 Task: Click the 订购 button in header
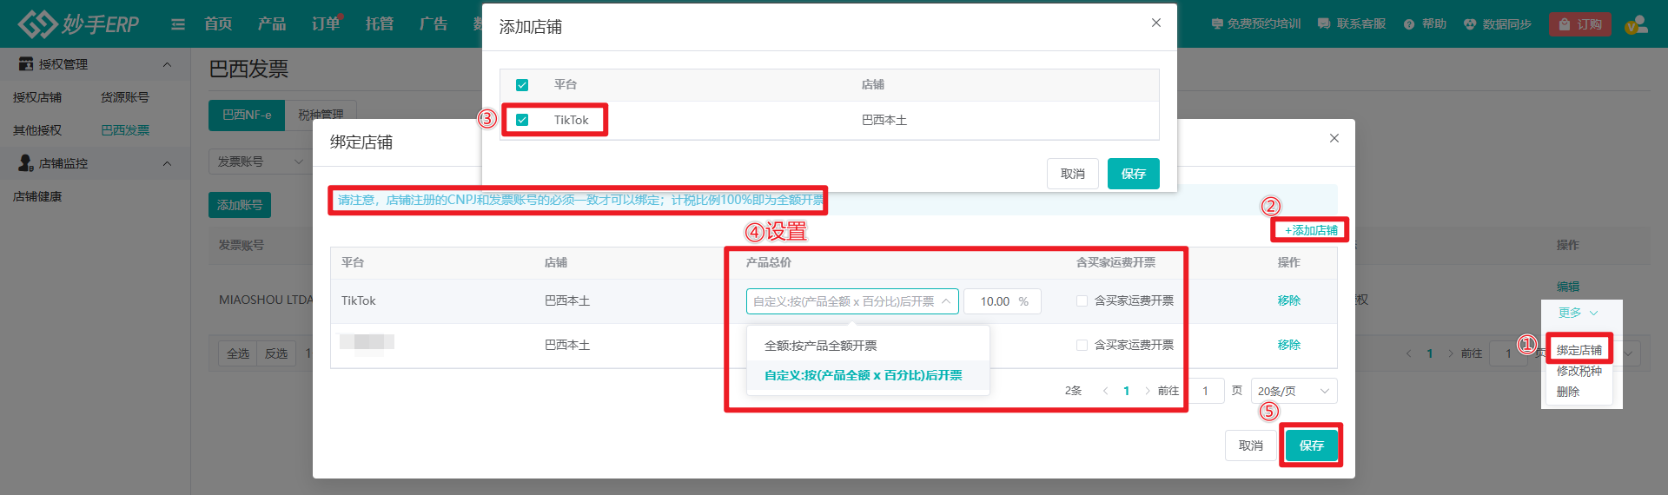click(1580, 24)
